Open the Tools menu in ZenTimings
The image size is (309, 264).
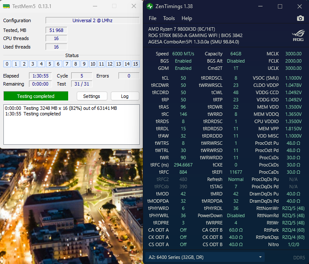[x=169, y=18]
